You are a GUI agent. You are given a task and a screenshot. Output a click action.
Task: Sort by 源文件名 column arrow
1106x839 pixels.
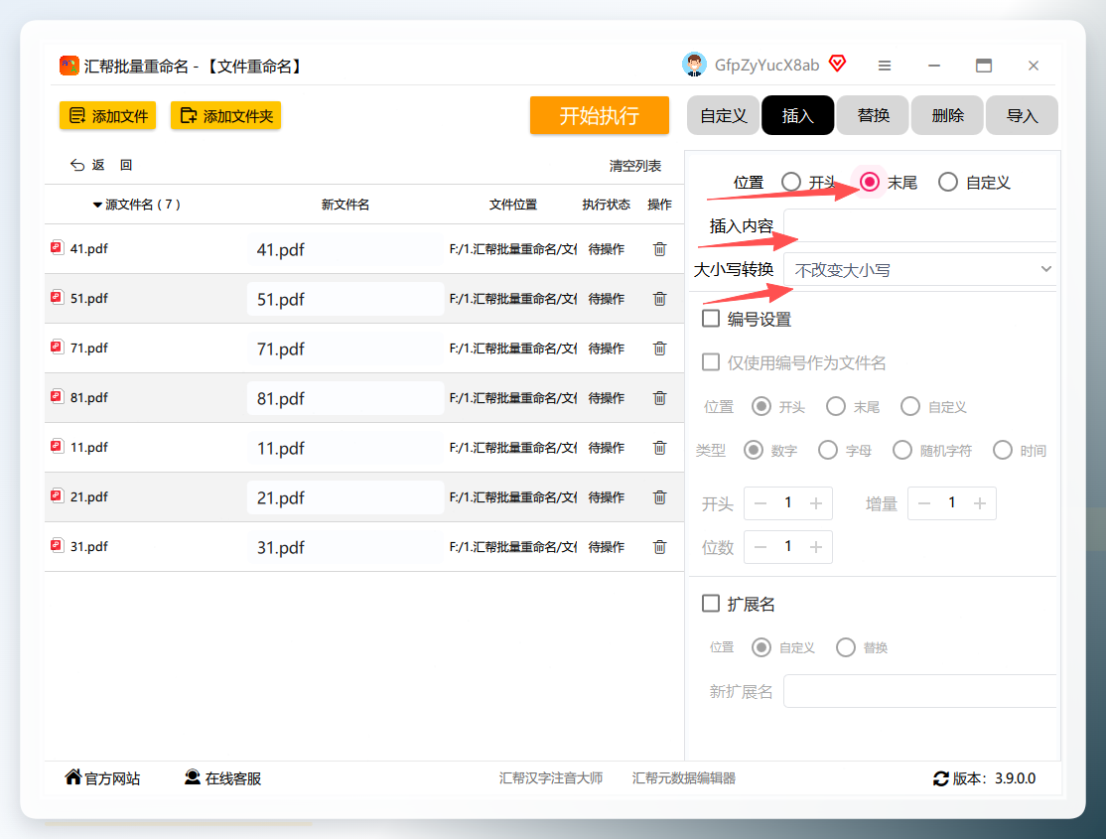(x=97, y=206)
